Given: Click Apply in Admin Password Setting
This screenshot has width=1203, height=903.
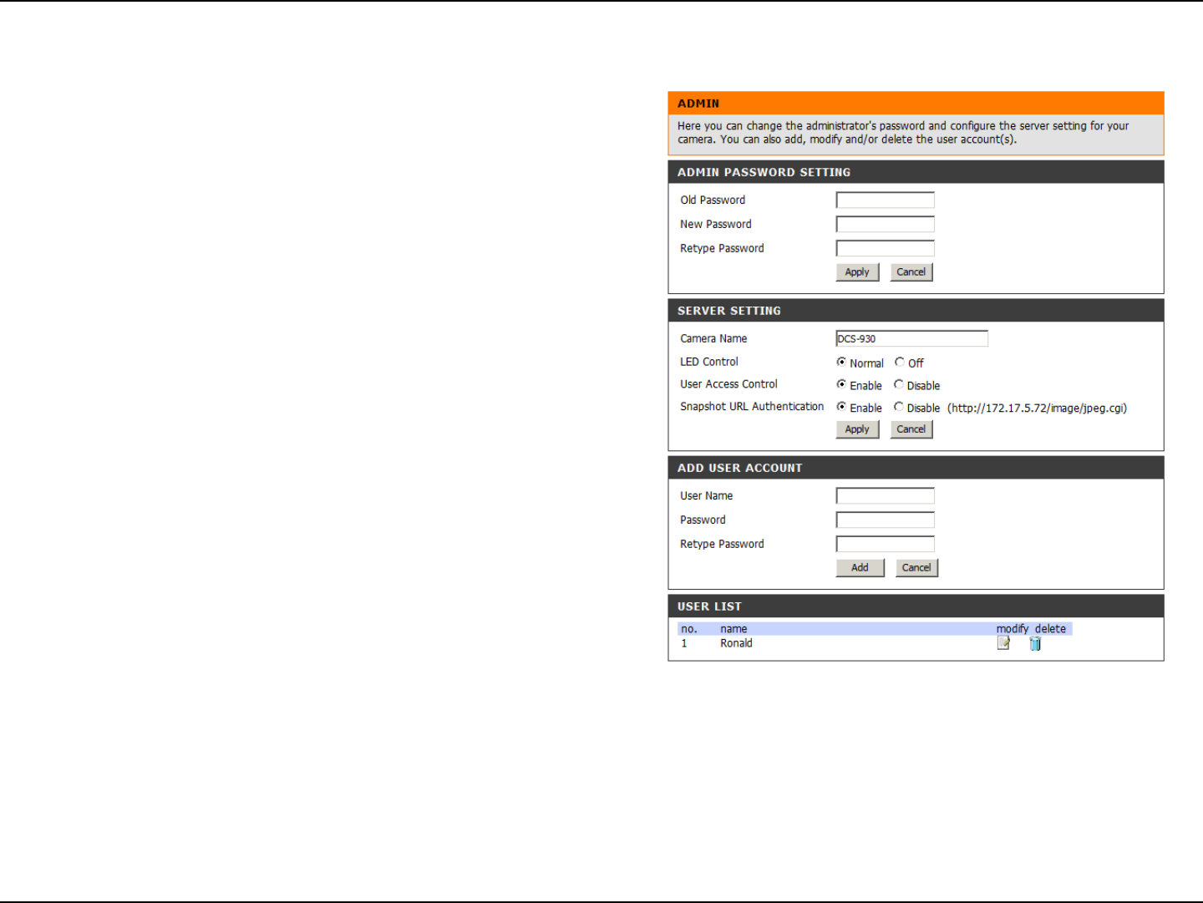Looking at the screenshot, I should coord(857,272).
